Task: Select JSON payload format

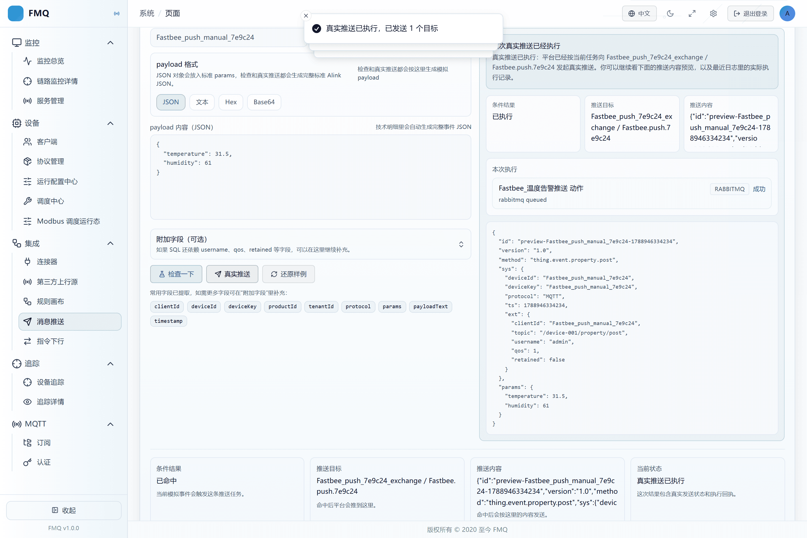Action: pos(171,102)
